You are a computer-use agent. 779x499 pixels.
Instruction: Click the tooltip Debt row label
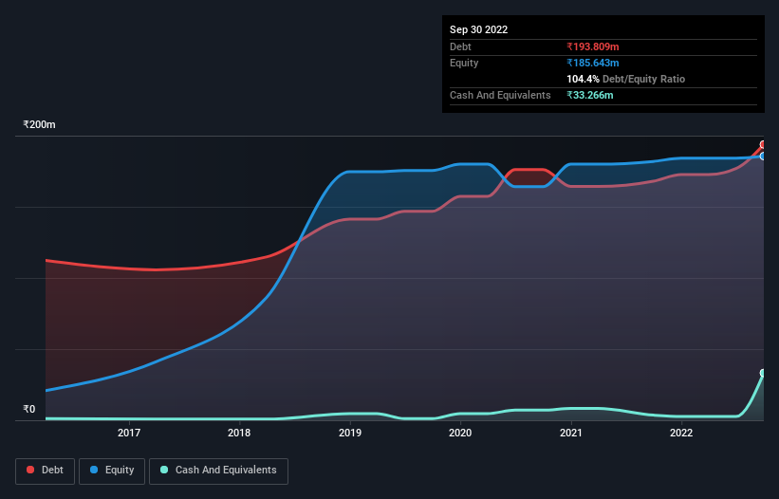tap(460, 46)
